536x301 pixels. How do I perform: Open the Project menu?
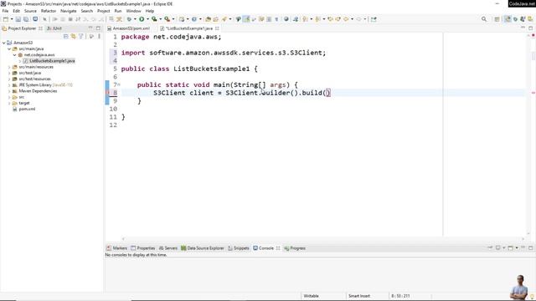[x=103, y=11]
